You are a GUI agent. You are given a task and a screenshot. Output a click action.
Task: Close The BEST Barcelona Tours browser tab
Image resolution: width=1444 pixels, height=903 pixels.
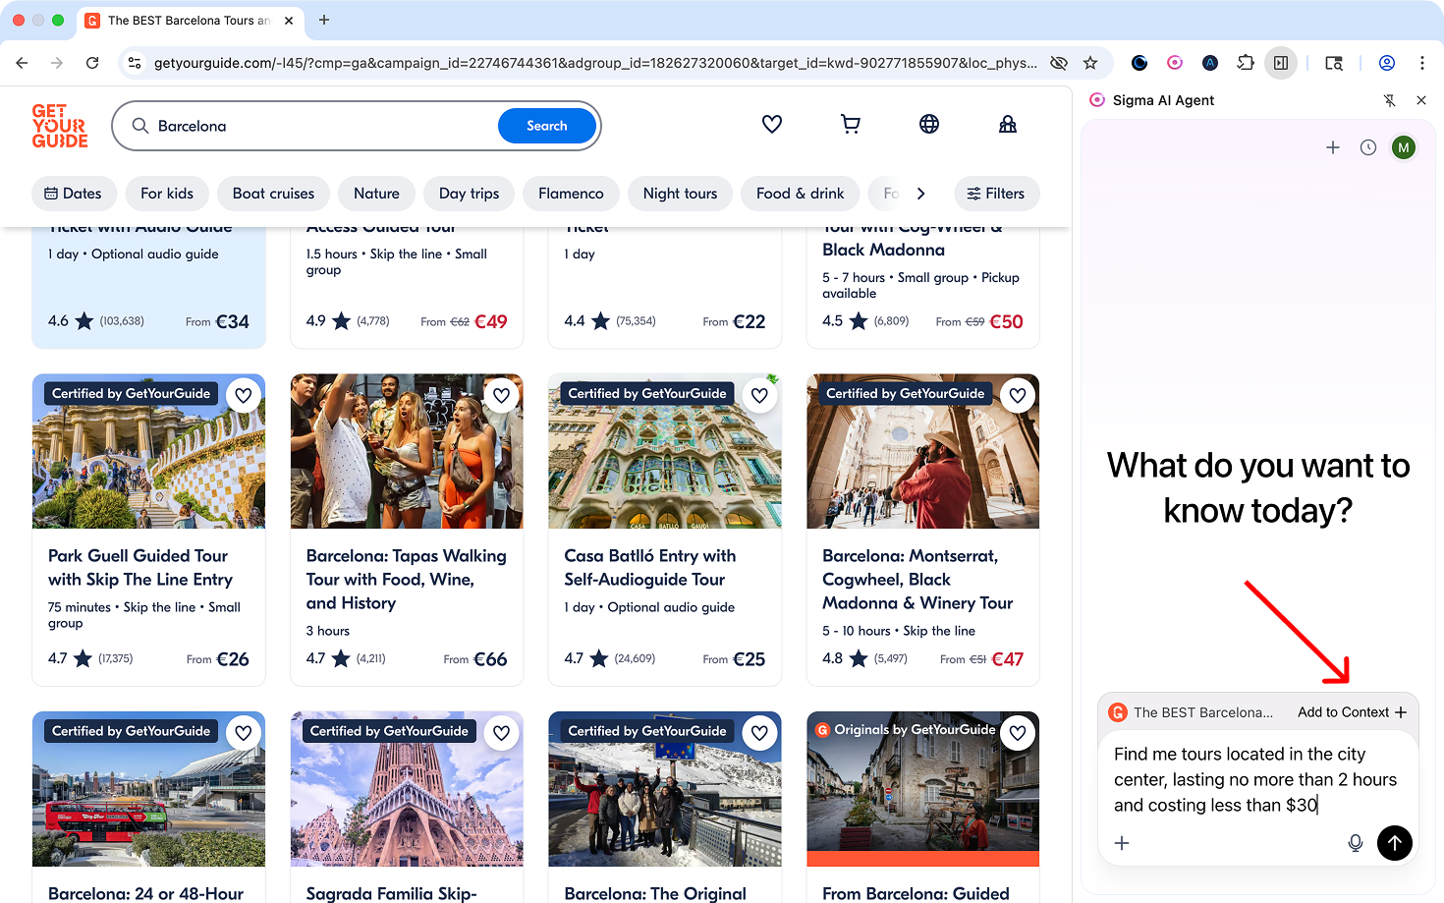[289, 20]
